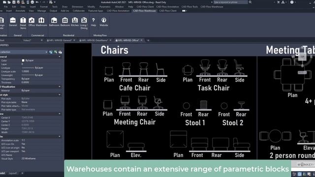
Task: Click the Autodesk A360 triangle icon
Action: coord(283,2)
